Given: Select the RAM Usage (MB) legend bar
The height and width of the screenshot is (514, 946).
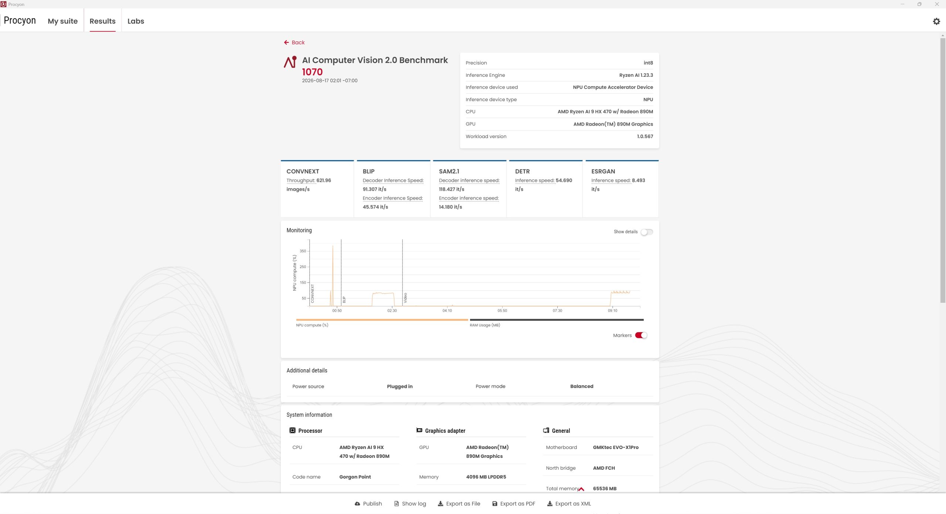Looking at the screenshot, I should tap(557, 320).
